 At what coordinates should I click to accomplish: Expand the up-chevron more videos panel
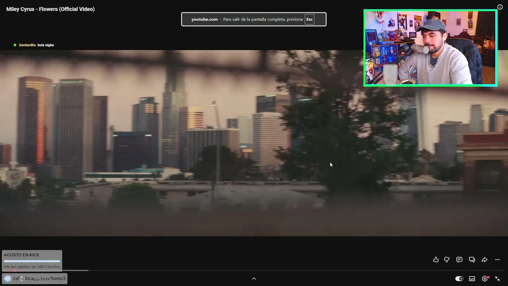pos(254,278)
